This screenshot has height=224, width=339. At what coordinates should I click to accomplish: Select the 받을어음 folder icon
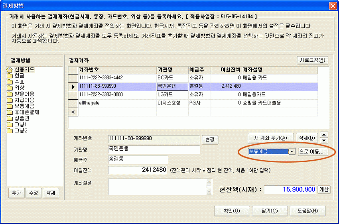click(x=10, y=94)
